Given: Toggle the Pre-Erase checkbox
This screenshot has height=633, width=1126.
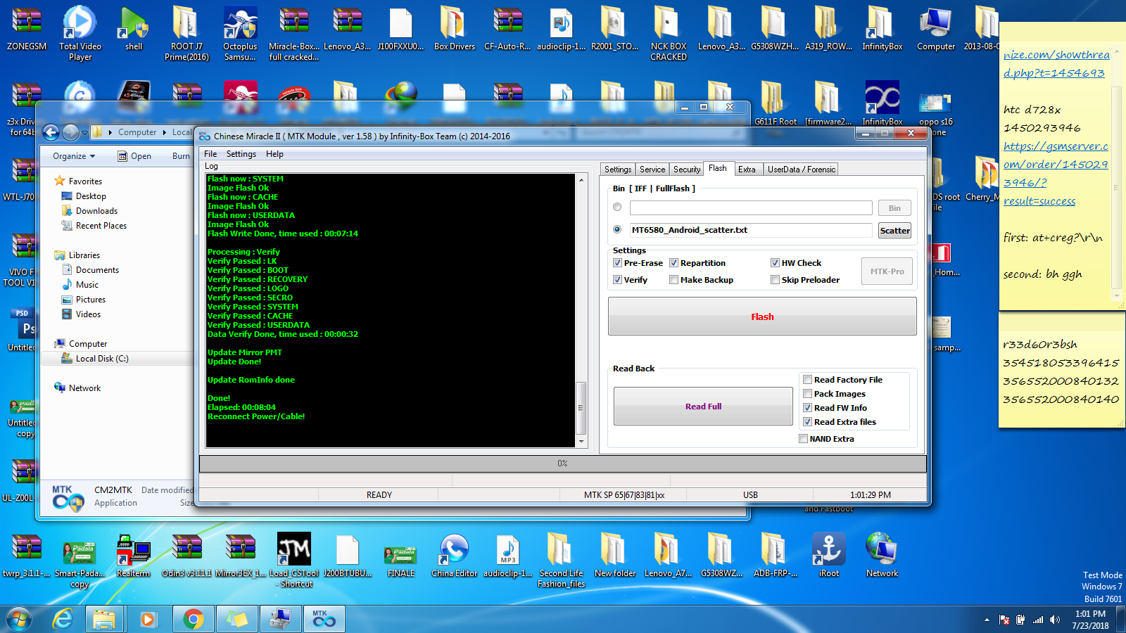Looking at the screenshot, I should coord(617,263).
